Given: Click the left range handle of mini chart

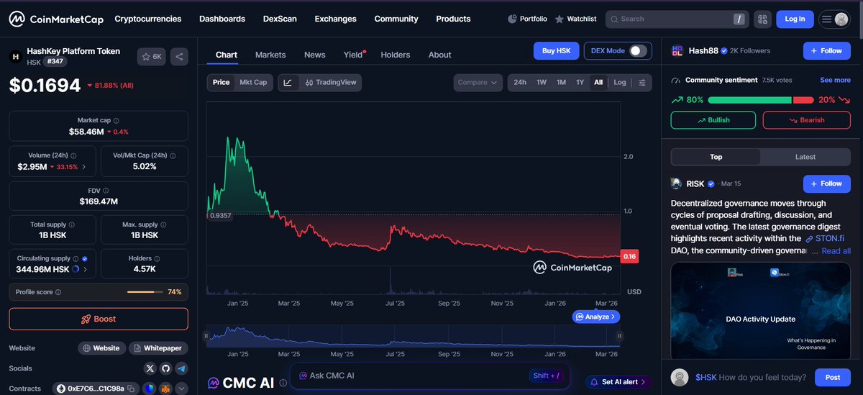Looking at the screenshot, I should pos(206,335).
